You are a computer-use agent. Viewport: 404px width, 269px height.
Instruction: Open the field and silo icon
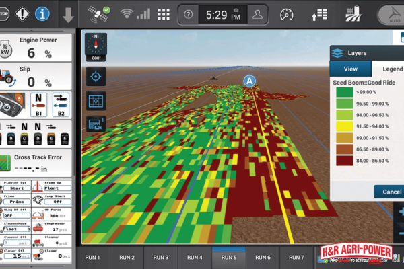pyautogui.click(x=353, y=14)
